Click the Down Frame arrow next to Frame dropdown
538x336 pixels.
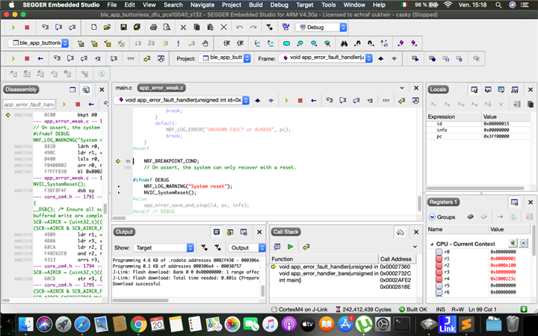click(x=394, y=59)
